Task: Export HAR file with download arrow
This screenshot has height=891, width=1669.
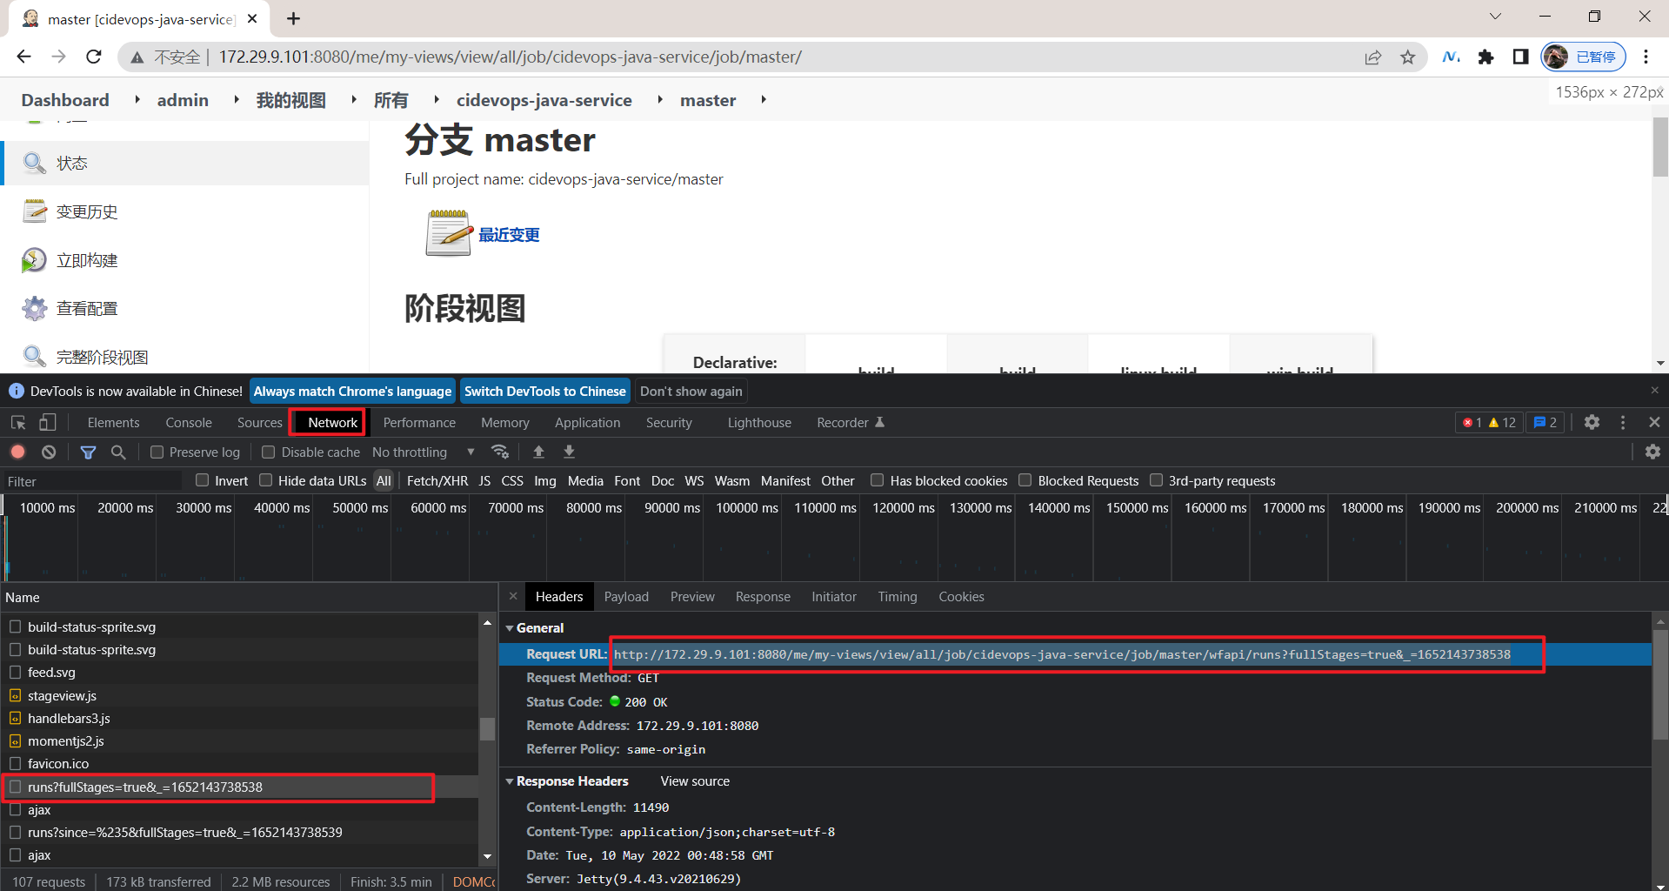Action: pyautogui.click(x=569, y=452)
